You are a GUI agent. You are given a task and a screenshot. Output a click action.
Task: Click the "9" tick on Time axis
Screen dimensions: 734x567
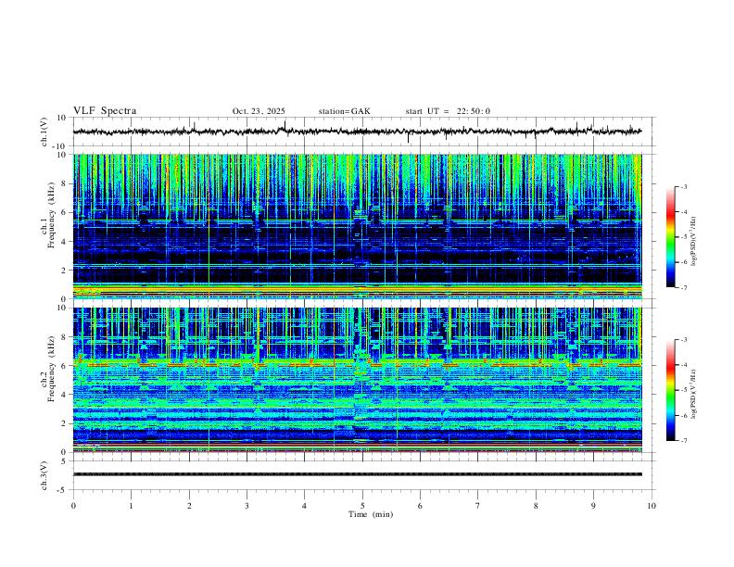click(593, 506)
